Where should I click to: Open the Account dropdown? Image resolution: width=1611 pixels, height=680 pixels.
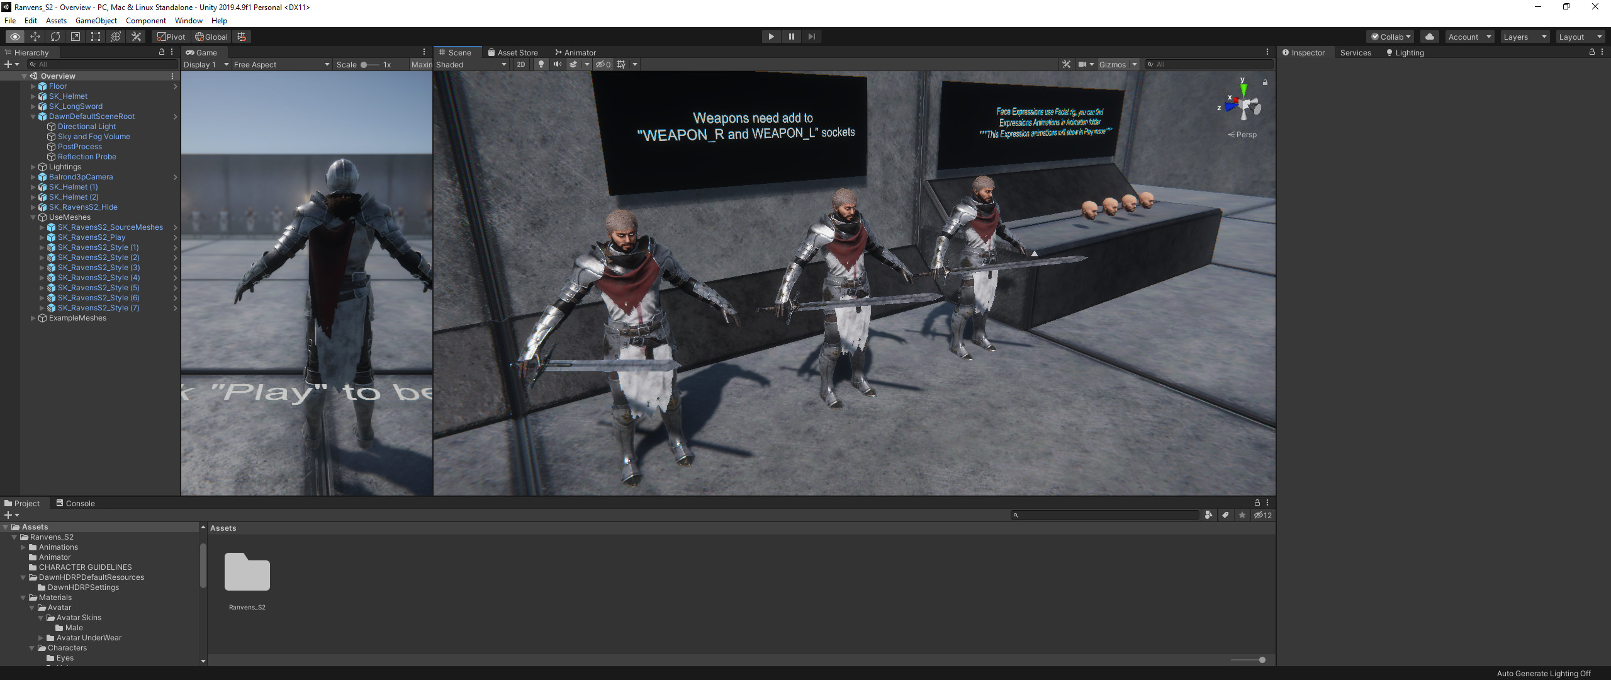pos(1469,37)
